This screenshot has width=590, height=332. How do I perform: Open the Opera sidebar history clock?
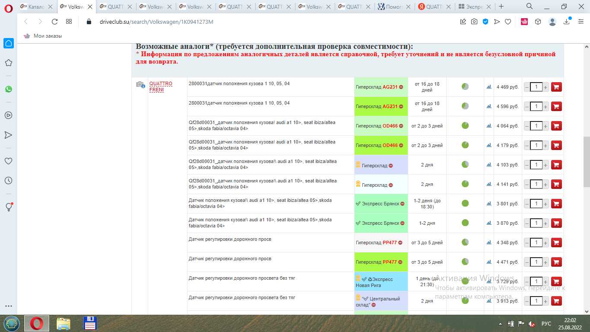pos(8,181)
